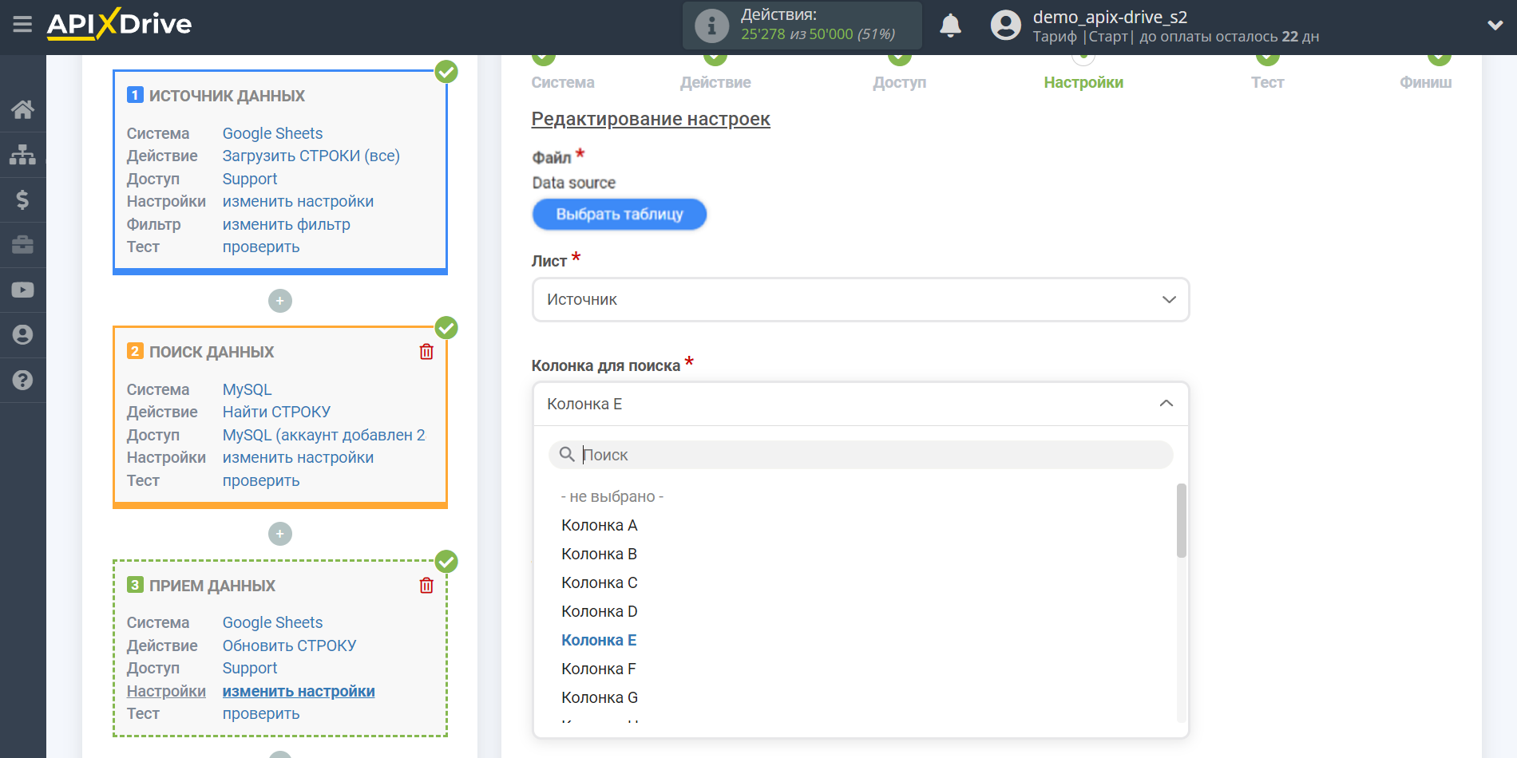
Task: Open the profile sidebar icon
Action: [x=22, y=334]
